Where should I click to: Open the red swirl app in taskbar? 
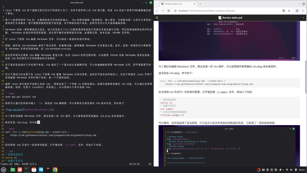20,170
